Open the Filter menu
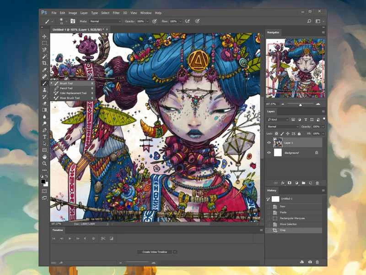 (117, 12)
